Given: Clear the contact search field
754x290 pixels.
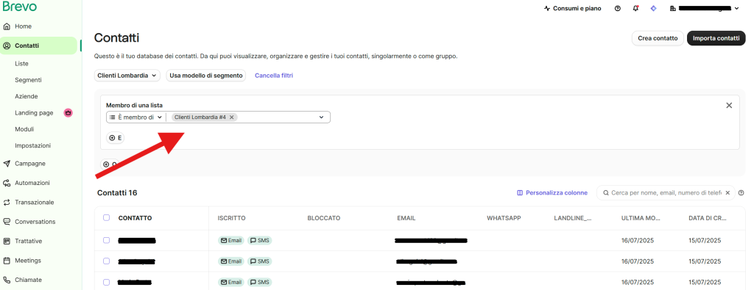Looking at the screenshot, I should [727, 192].
